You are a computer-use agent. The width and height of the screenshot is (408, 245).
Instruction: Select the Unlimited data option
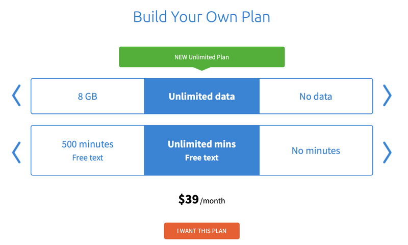click(x=202, y=96)
